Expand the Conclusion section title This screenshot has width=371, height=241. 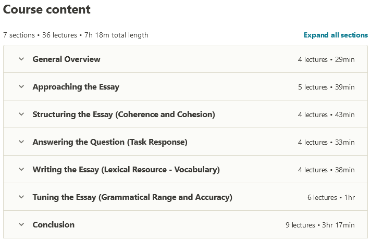coord(53,225)
